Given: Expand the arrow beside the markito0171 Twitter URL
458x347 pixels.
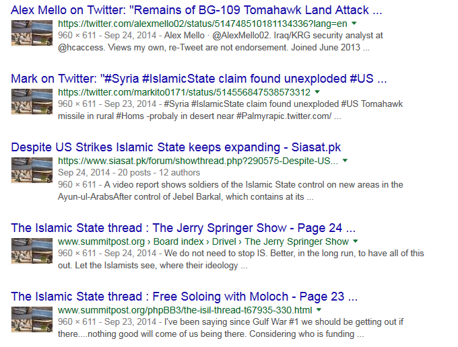Looking at the screenshot, I should [317, 91].
